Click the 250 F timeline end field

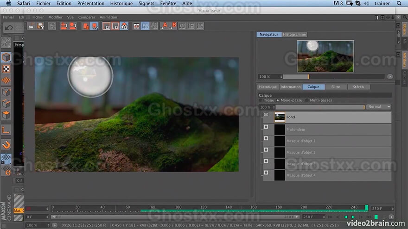[x=382, y=209]
